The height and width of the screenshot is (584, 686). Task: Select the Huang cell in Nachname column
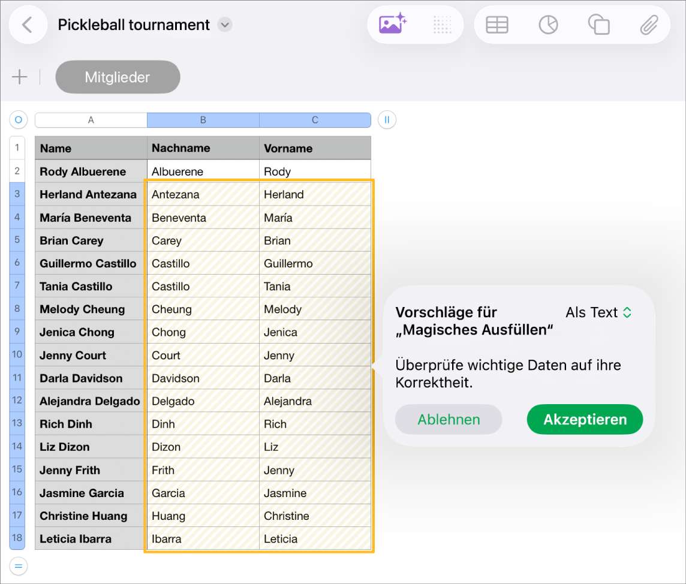pos(203,516)
